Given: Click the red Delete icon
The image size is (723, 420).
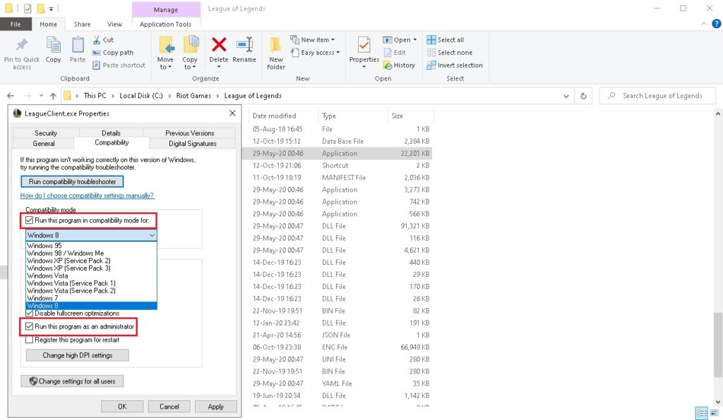Looking at the screenshot, I should [219, 44].
